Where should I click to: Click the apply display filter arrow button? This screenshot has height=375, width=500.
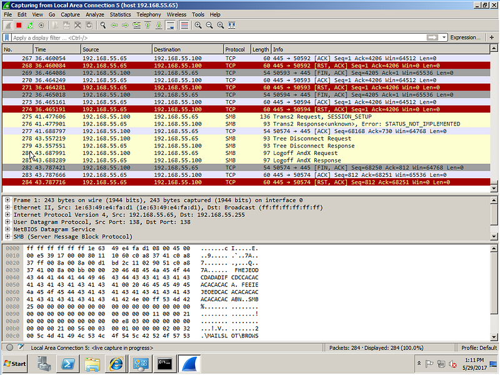(432, 37)
